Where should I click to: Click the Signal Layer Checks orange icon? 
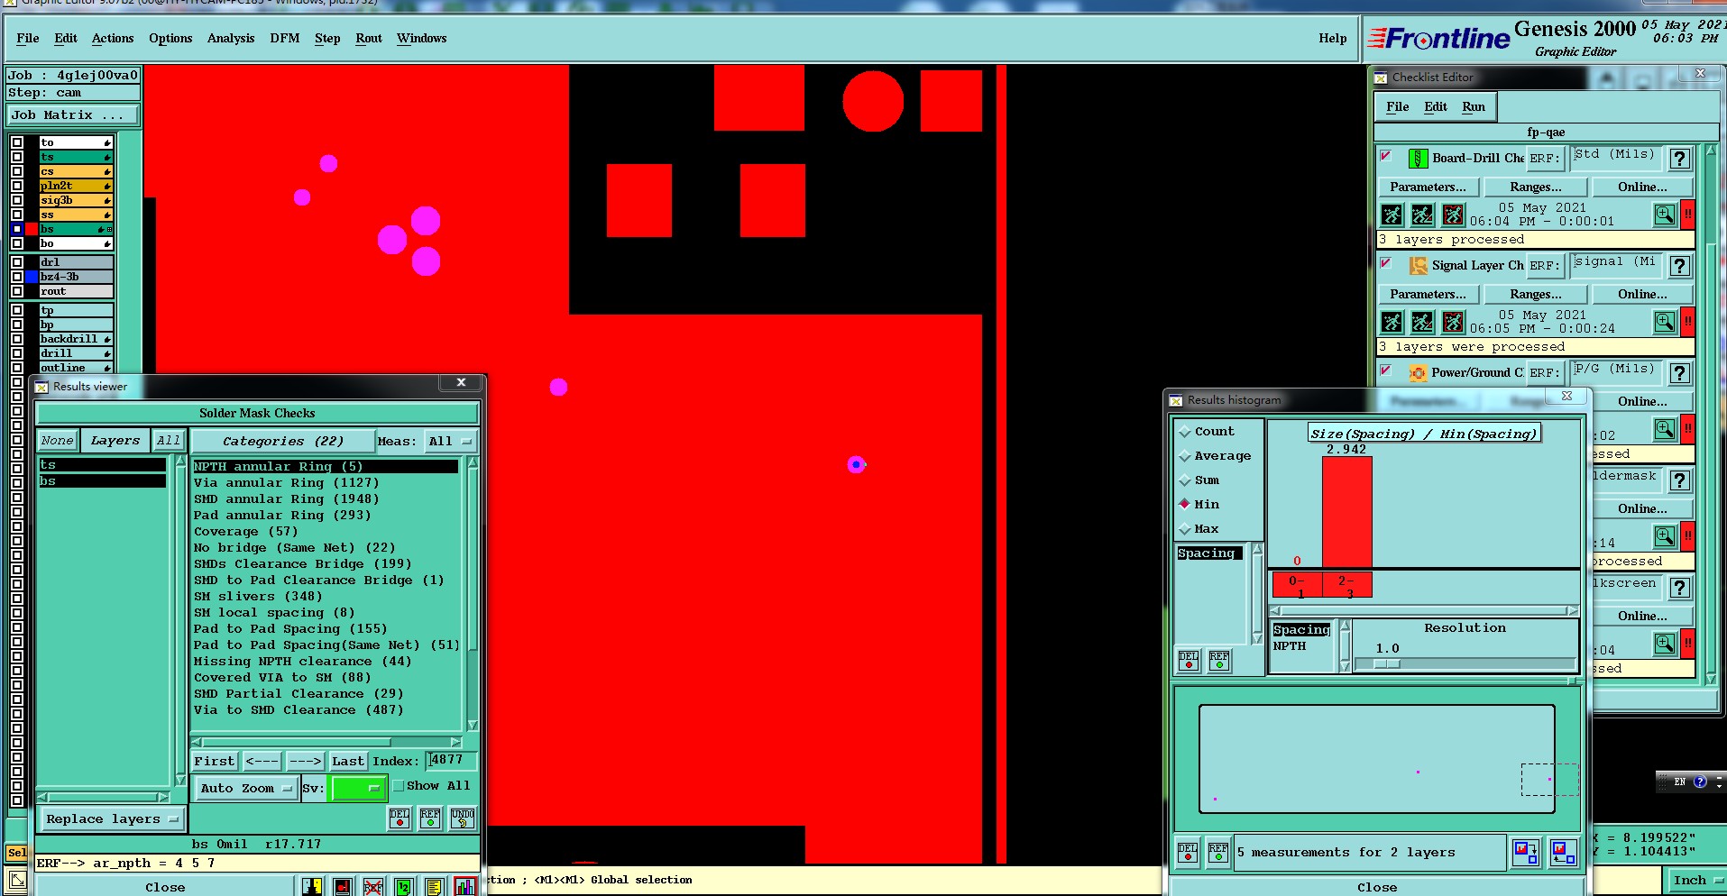pyautogui.click(x=1418, y=265)
